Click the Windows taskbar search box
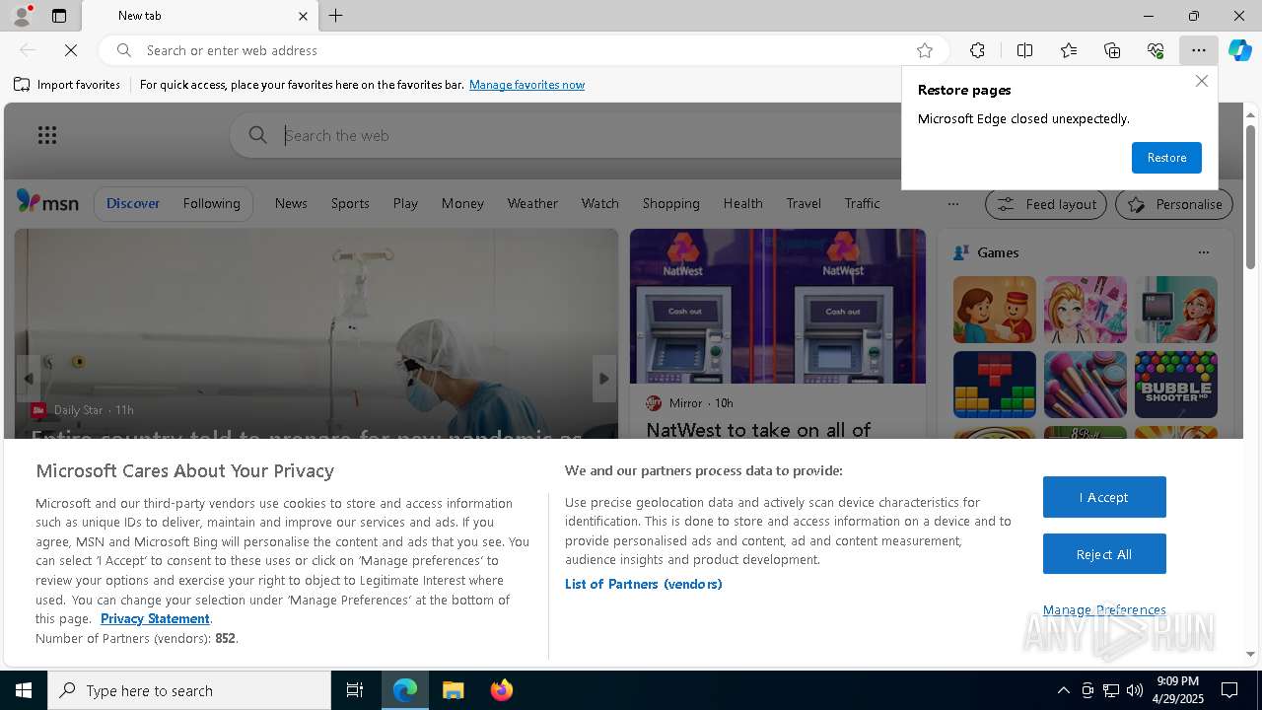This screenshot has height=710, width=1262. [x=189, y=690]
